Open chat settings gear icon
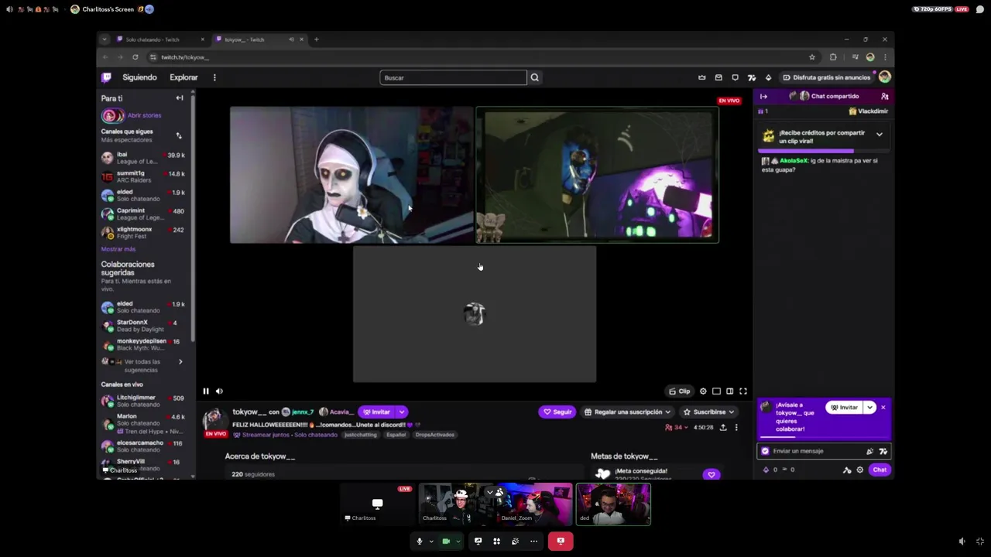 (859, 470)
